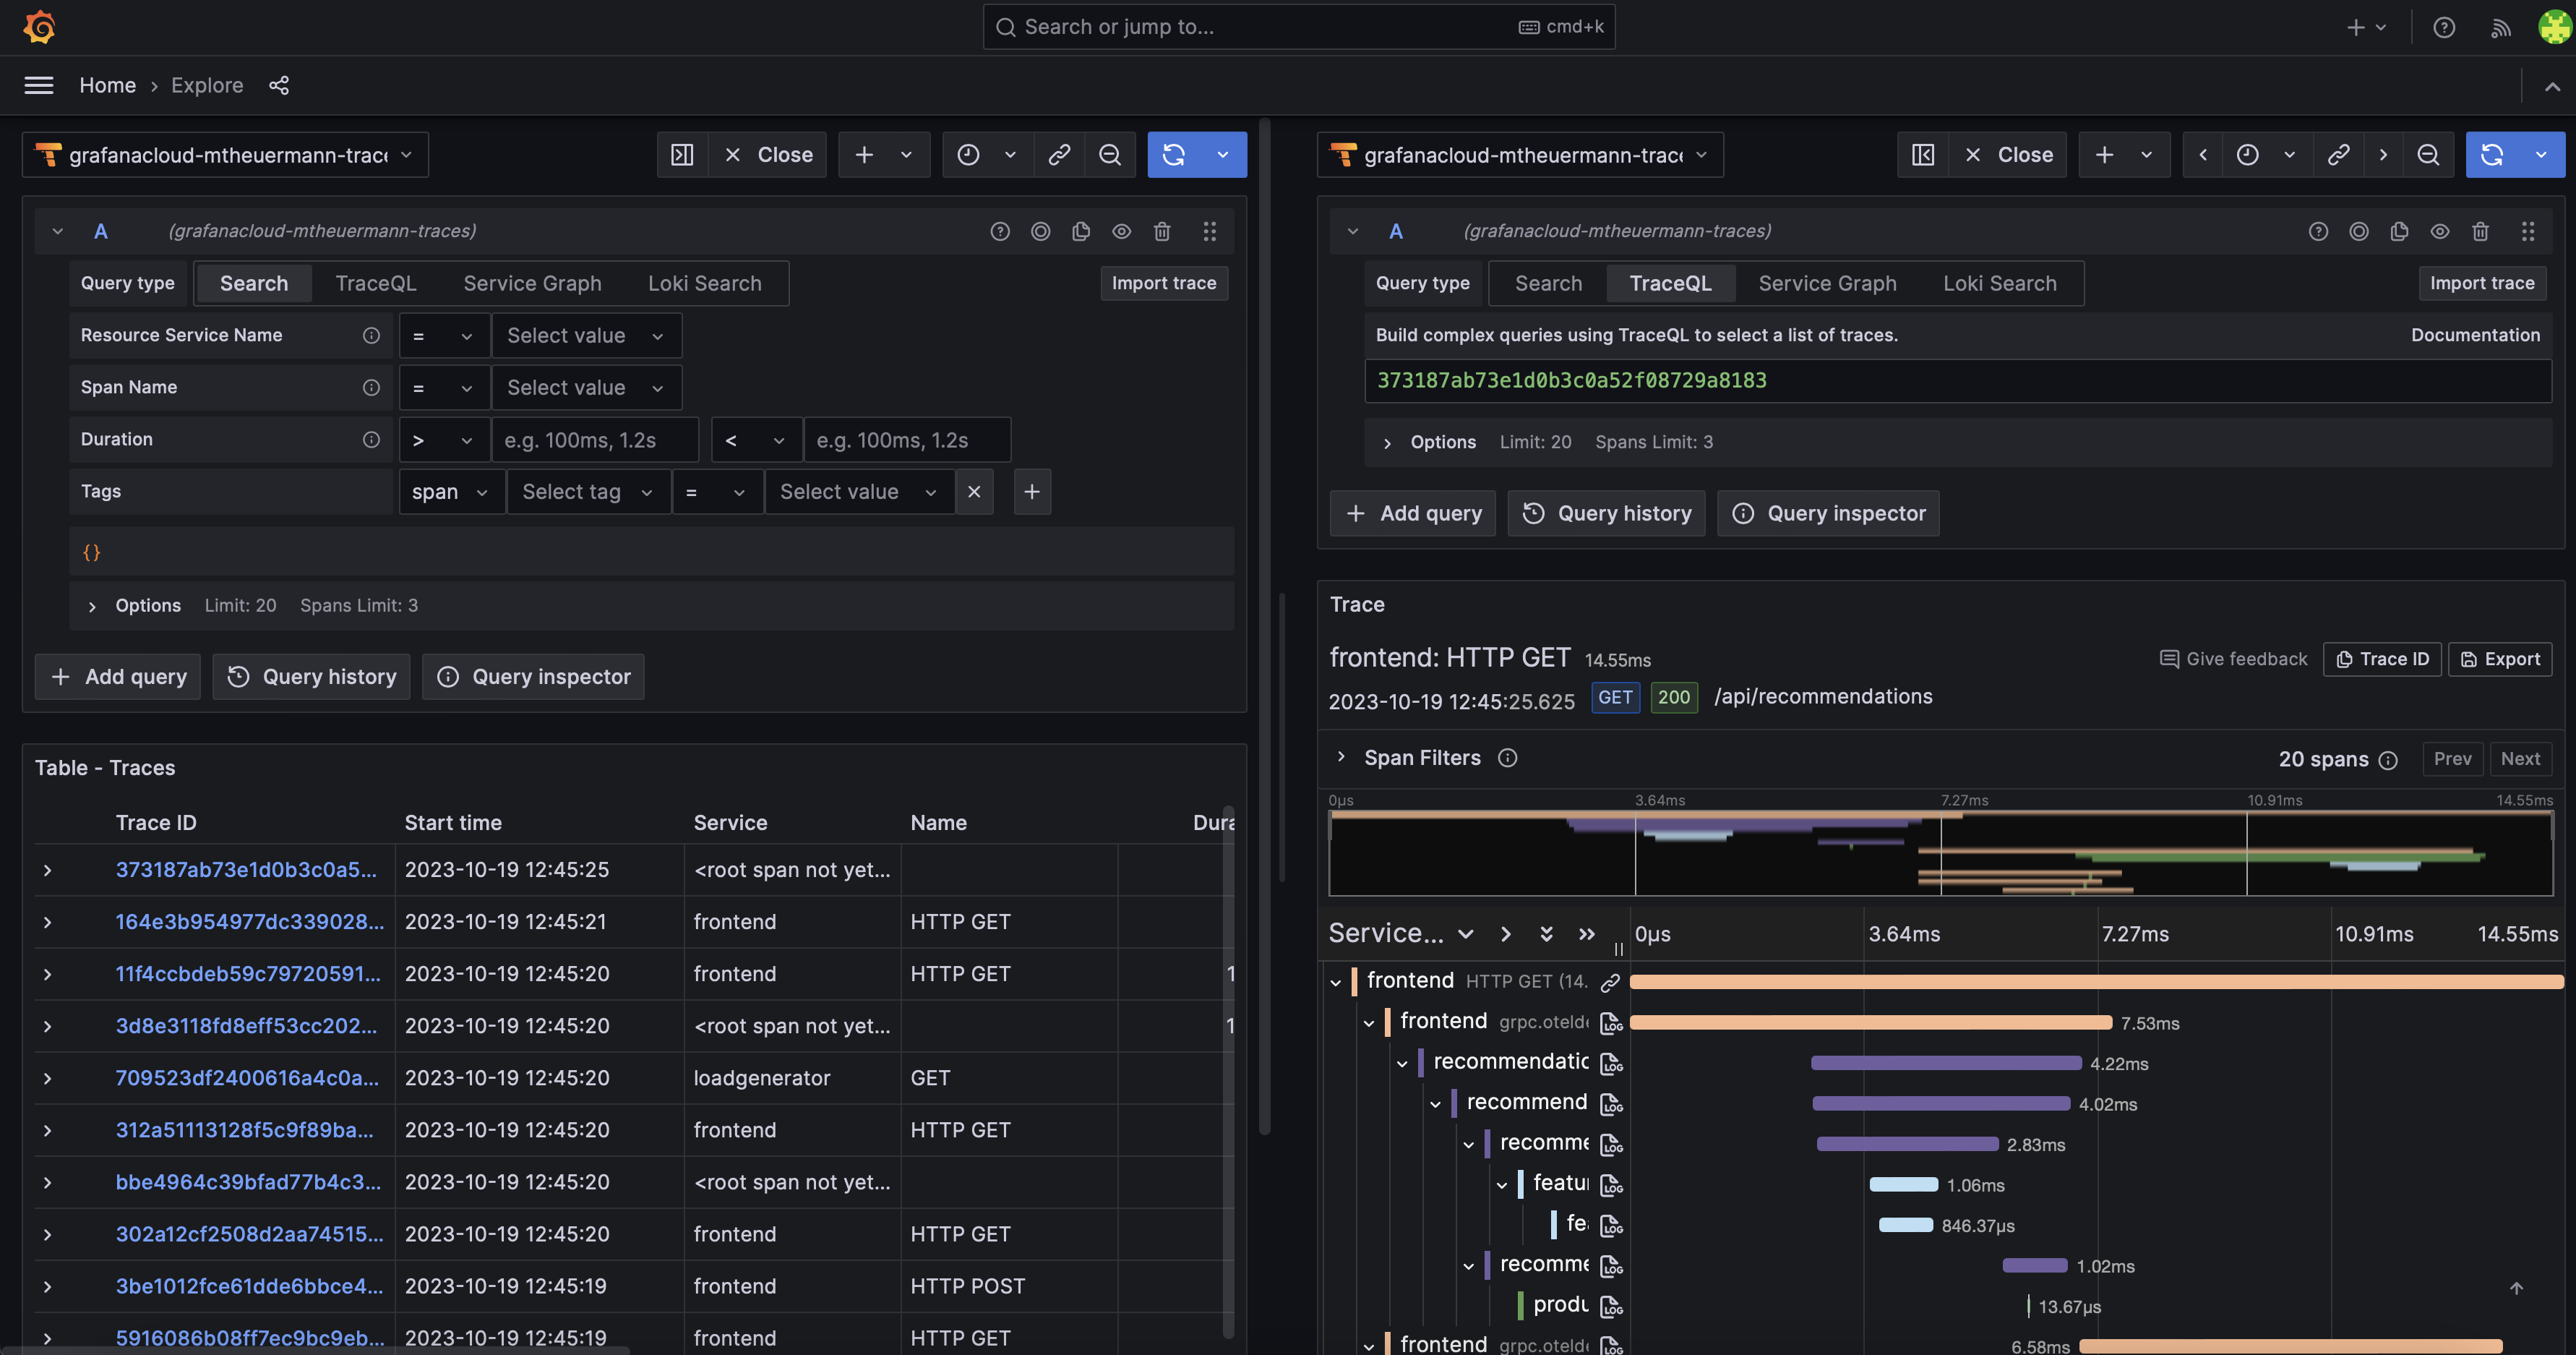
Task: Click the trace minimap overview timeline
Action: coord(1940,852)
